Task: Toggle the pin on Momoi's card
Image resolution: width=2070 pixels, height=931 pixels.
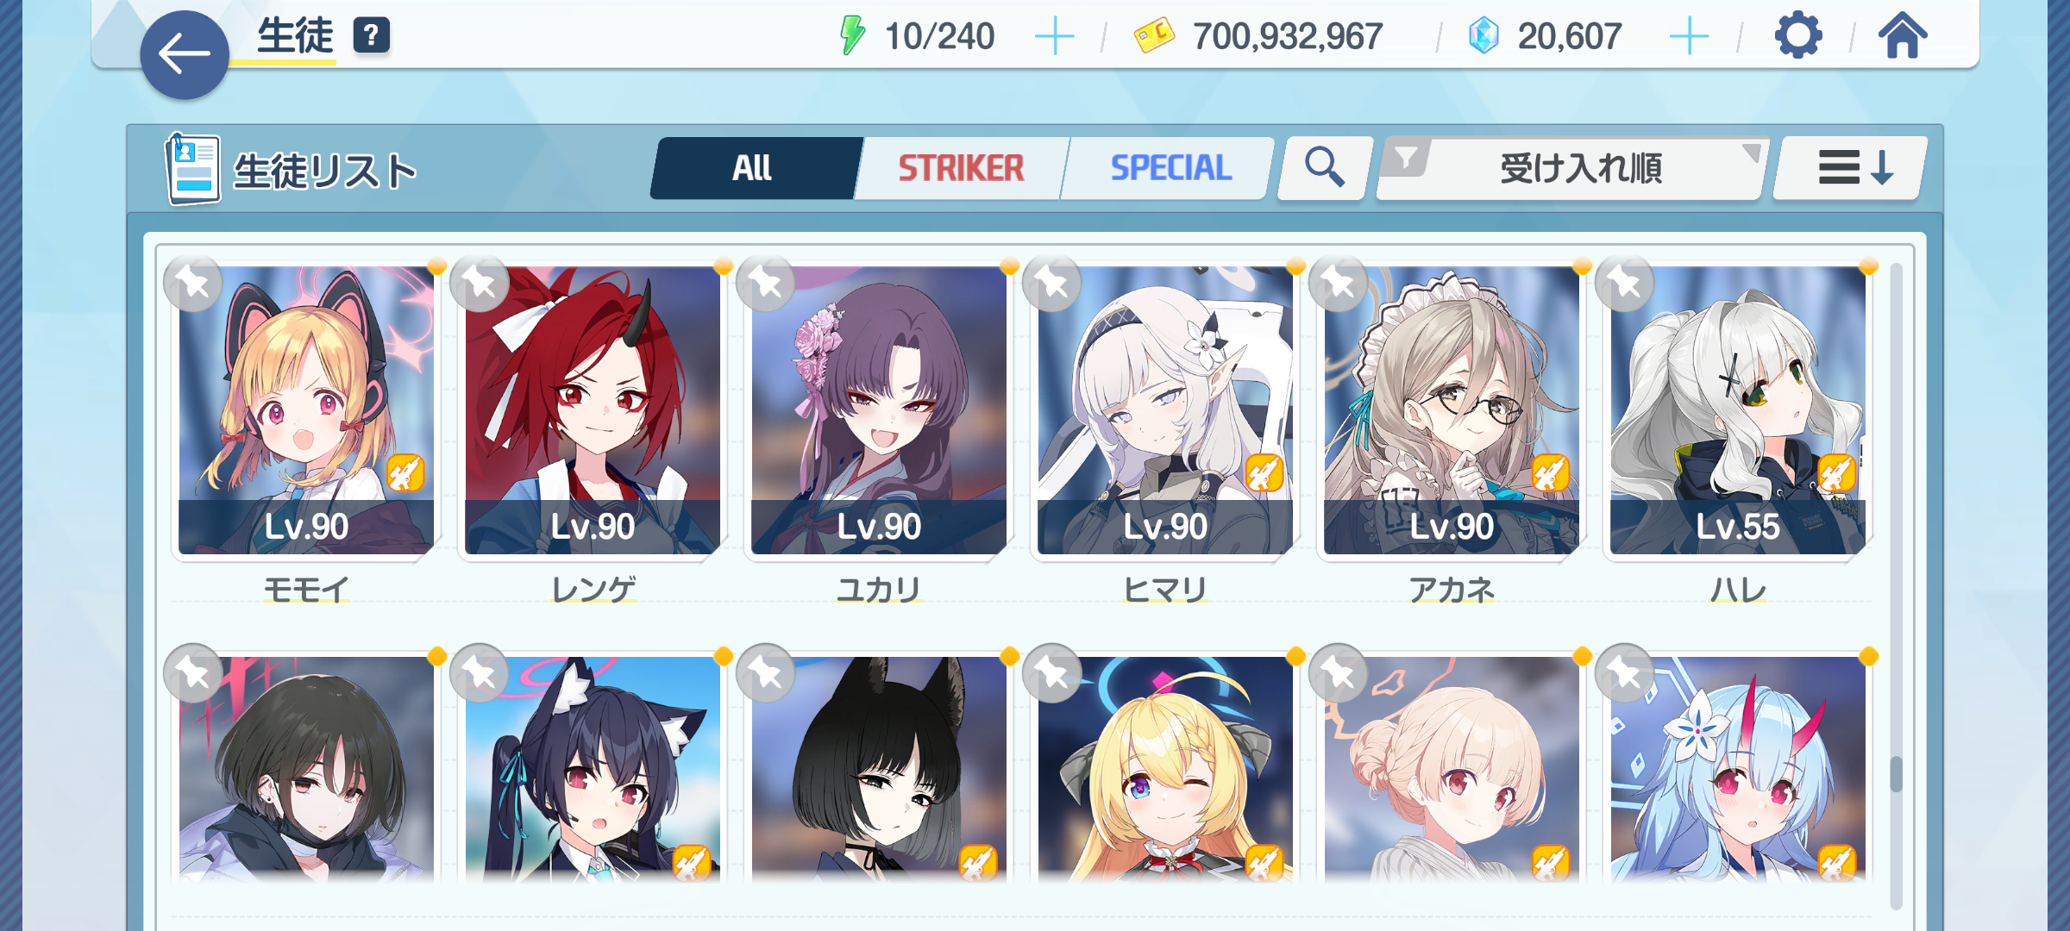Action: coord(193,283)
